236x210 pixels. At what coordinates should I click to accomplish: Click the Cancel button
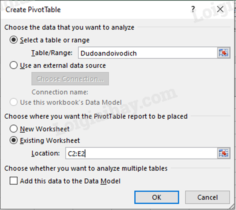(208, 197)
